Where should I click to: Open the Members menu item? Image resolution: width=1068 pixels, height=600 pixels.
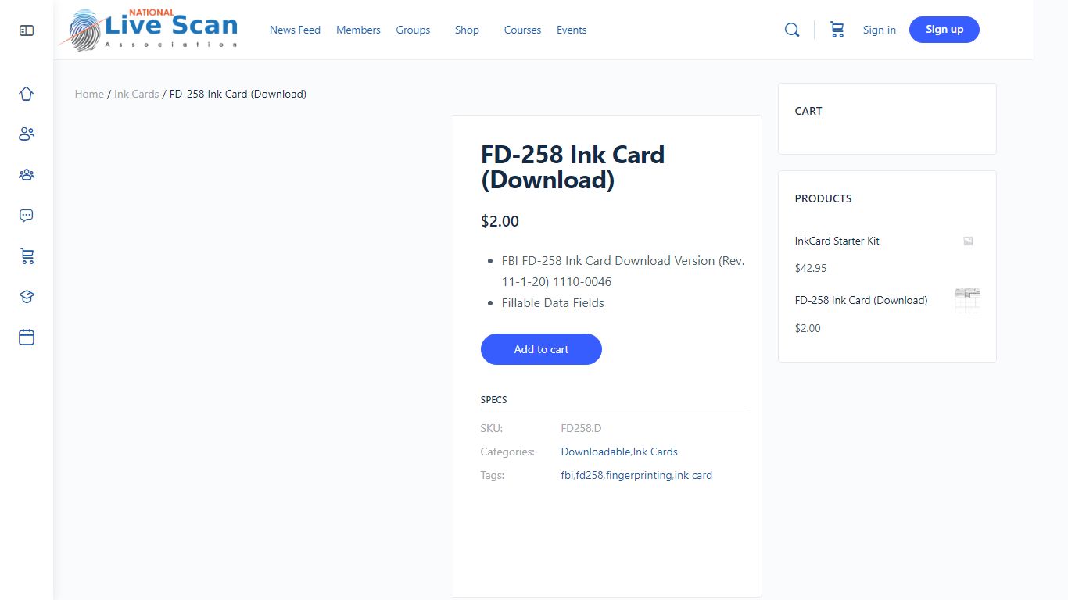coord(358,30)
